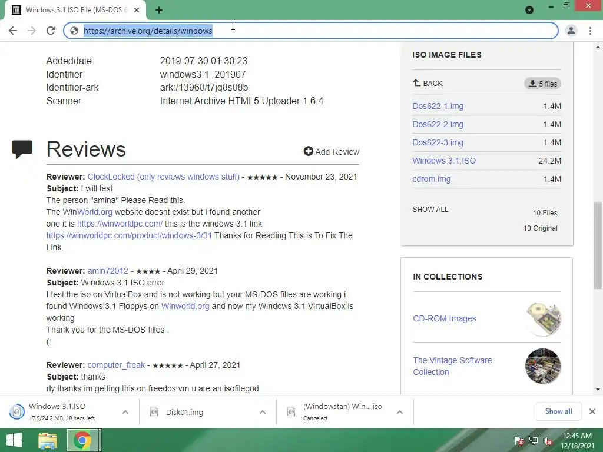603x452 pixels.
Task: Click the page vertical scrollbar thumb
Action: [598, 246]
